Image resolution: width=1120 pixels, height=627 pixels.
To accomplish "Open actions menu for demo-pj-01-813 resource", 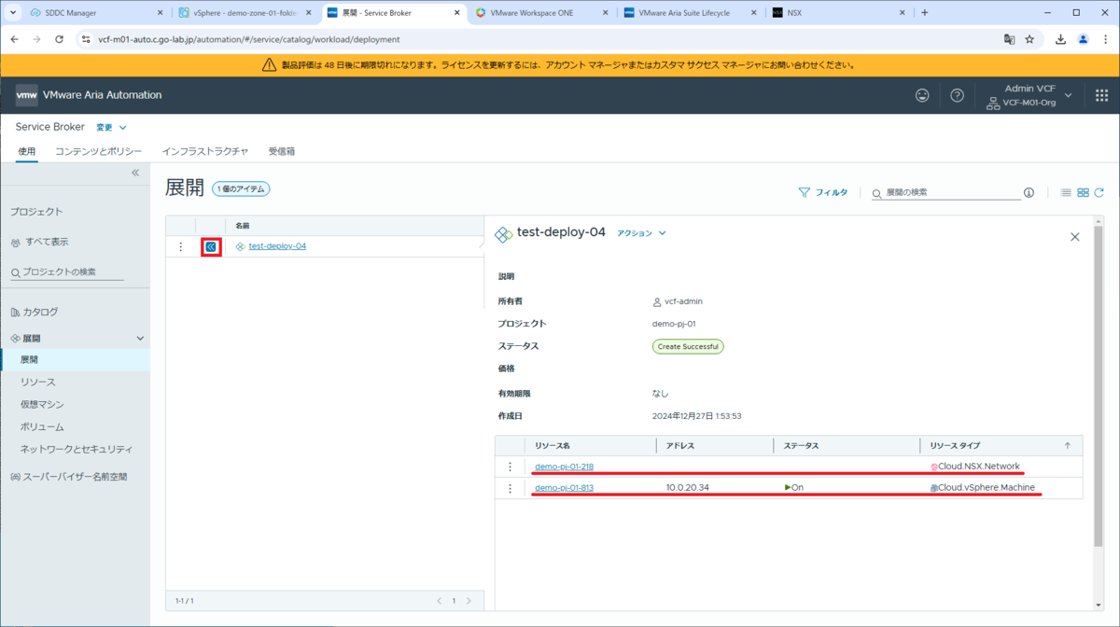I will pos(510,488).
